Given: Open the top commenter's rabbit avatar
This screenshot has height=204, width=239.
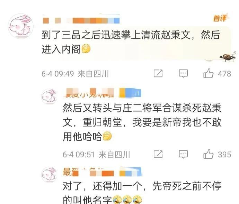Looking at the screenshot, I should click(x=21, y=26).
